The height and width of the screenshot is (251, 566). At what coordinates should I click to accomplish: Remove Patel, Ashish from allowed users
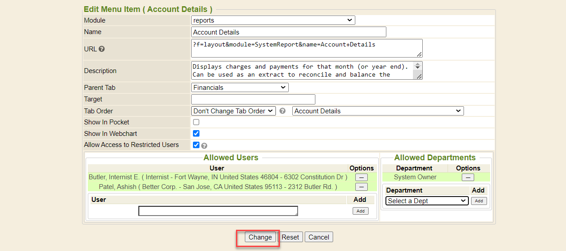(362, 187)
